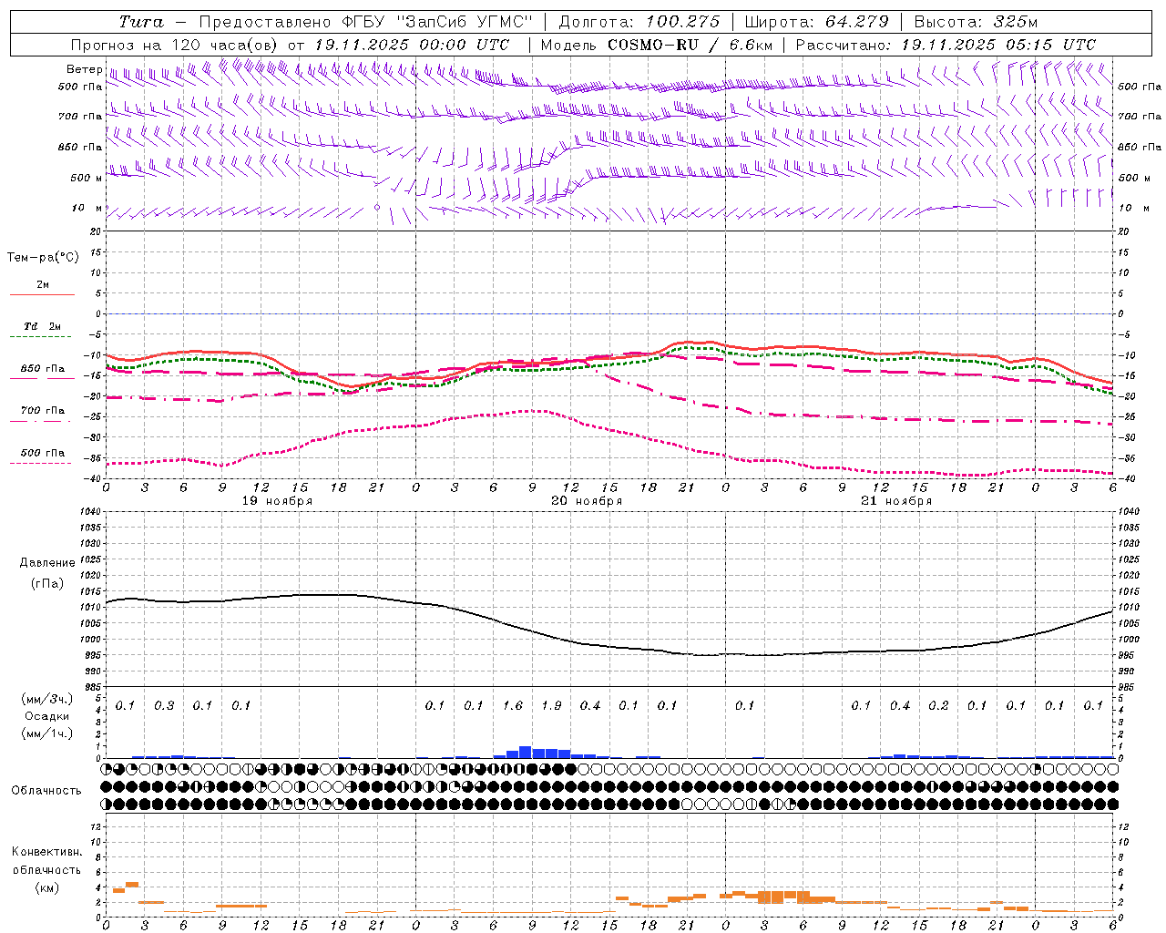Click the station name "Tura" in header
The image size is (1166, 933).
point(141,22)
